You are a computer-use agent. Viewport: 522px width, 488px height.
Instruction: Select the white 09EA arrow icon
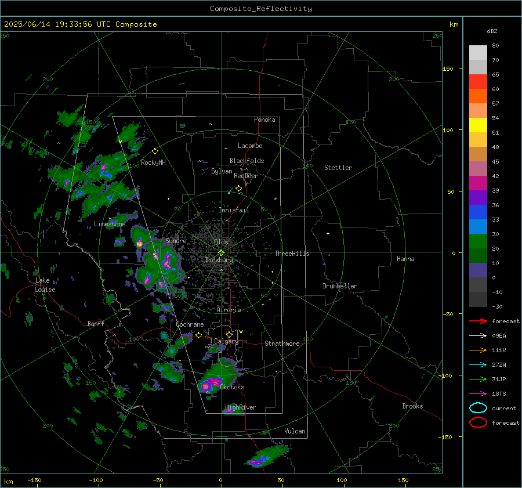pos(478,336)
